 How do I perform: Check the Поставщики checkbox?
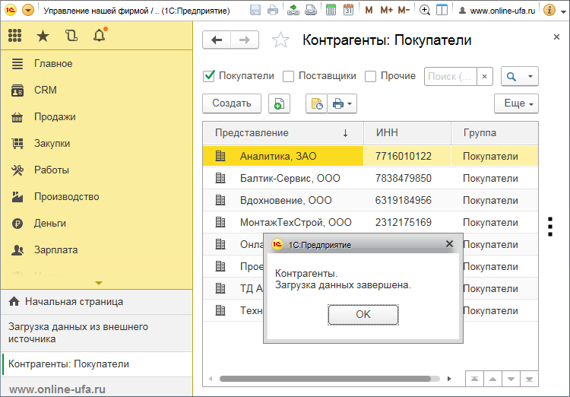288,76
